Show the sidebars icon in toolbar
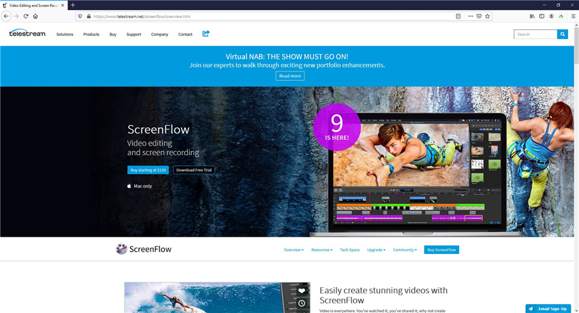579x313 pixels. point(542,16)
